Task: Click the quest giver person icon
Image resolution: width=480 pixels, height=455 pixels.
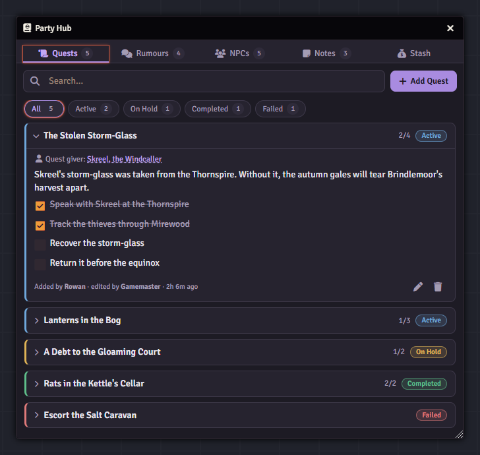Action: pos(39,159)
